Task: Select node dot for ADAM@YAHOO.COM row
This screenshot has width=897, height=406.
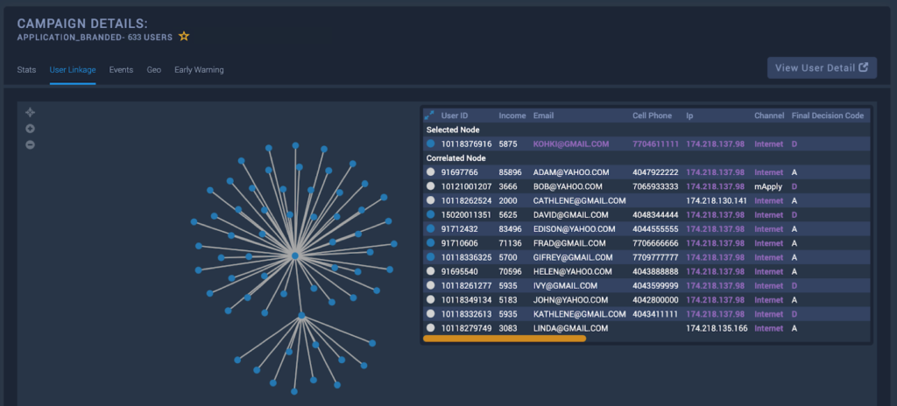Action: click(x=431, y=172)
